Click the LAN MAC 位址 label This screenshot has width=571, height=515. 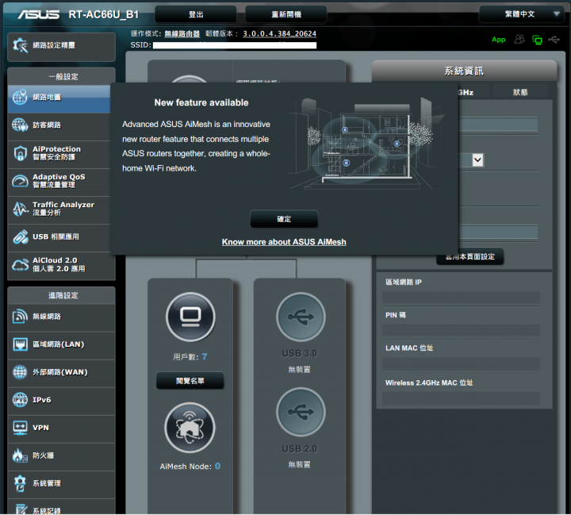pyautogui.click(x=409, y=348)
